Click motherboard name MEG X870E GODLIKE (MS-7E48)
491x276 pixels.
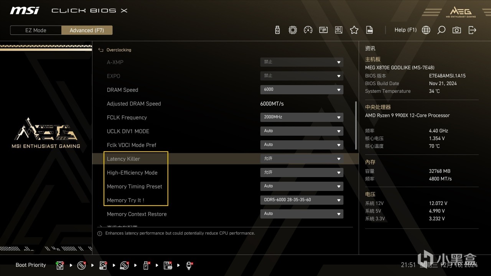(x=400, y=68)
